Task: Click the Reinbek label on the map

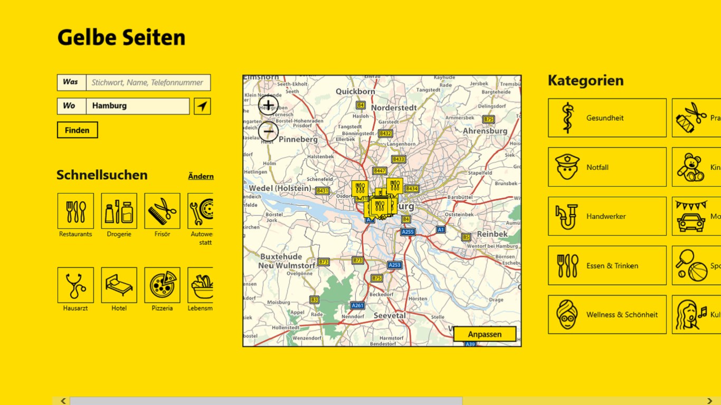Action: pyautogui.click(x=492, y=234)
